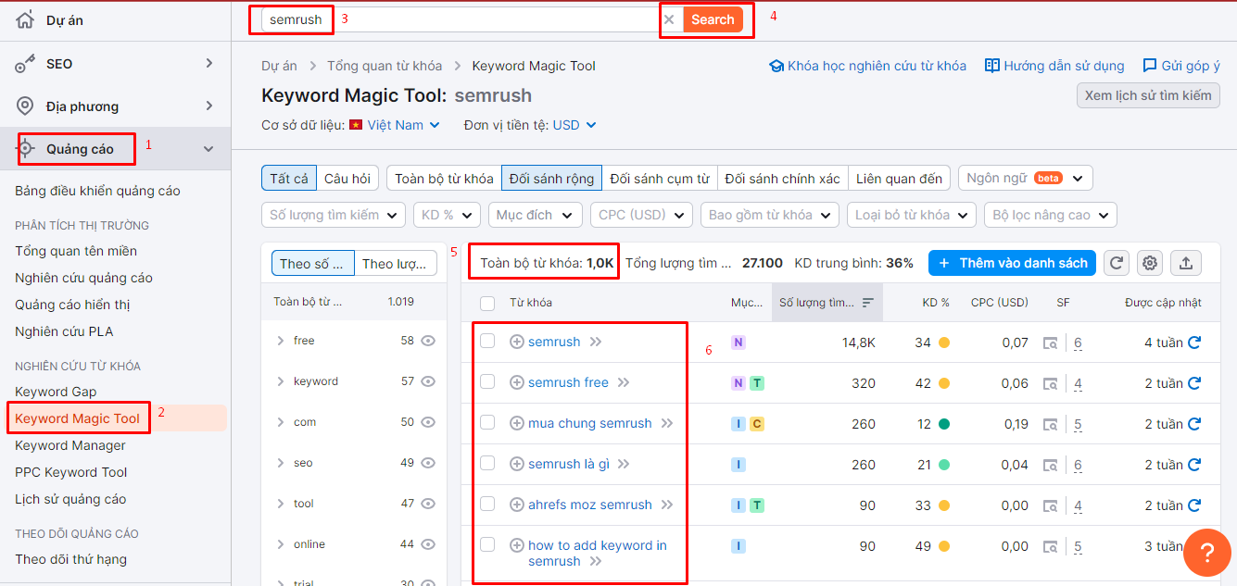Collapse the Quảng cáo section chevron

[208, 149]
